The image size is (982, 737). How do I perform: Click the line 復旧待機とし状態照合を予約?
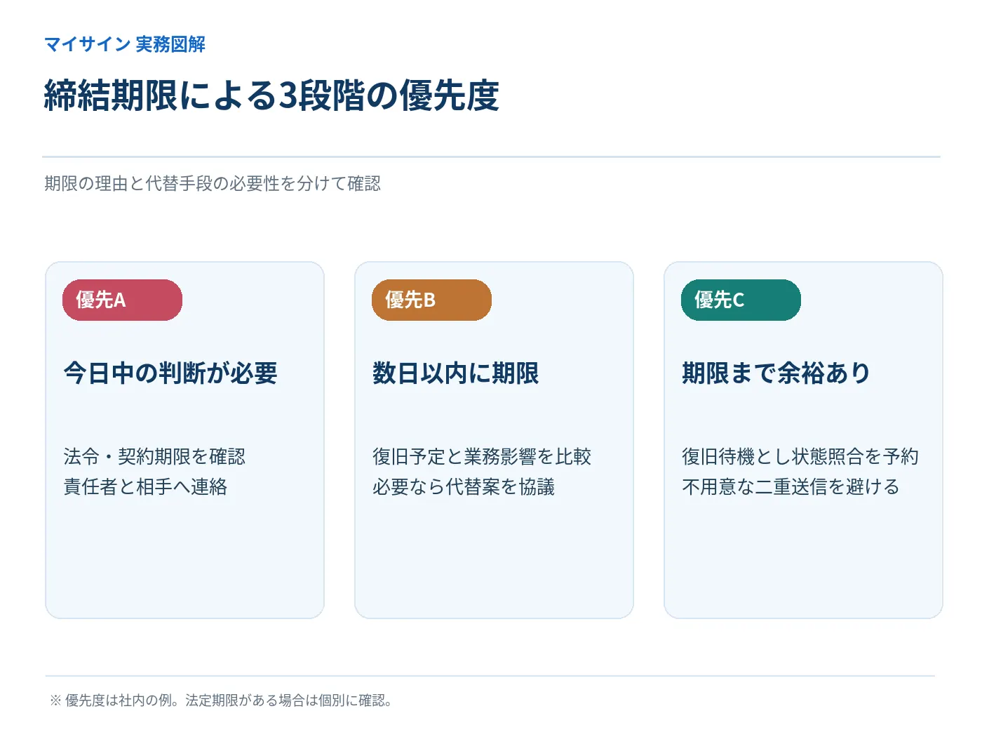pyautogui.click(x=800, y=456)
